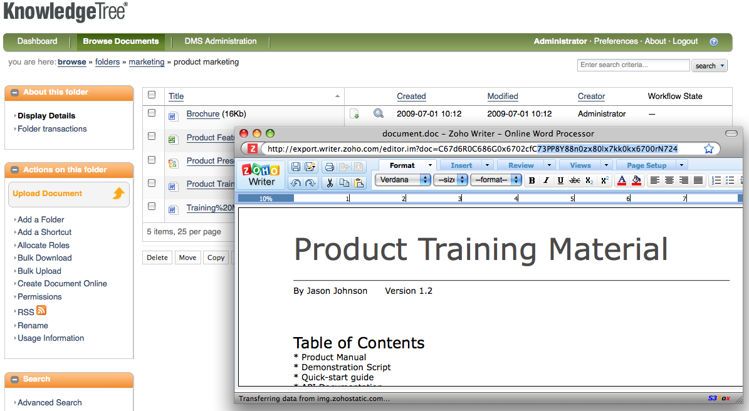The height and width of the screenshot is (411, 749).
Task: Bookmark page with the star icon
Action: (x=709, y=148)
